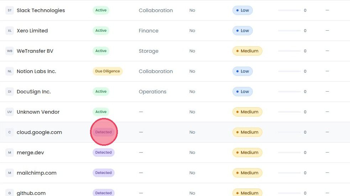Select the Medium risk badge for WeTransfer BV
Image resolution: width=350 pixels, height=196 pixels.
(247, 51)
